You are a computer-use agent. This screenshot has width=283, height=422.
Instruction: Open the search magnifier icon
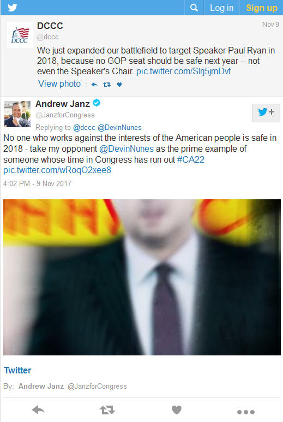tap(194, 8)
